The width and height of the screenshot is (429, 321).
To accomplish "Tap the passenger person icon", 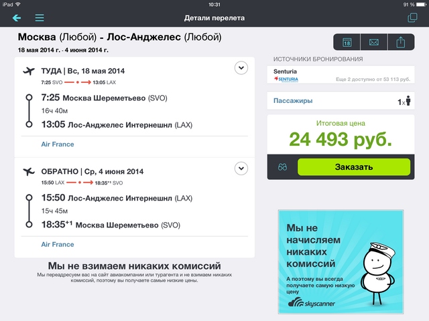I will tap(408, 101).
